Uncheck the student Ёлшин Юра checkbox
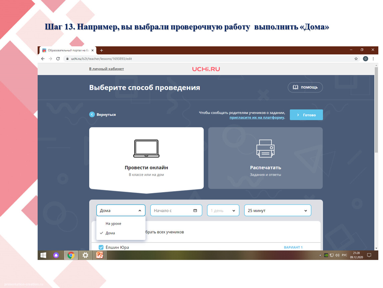The height and width of the screenshot is (288, 383). pyautogui.click(x=101, y=247)
